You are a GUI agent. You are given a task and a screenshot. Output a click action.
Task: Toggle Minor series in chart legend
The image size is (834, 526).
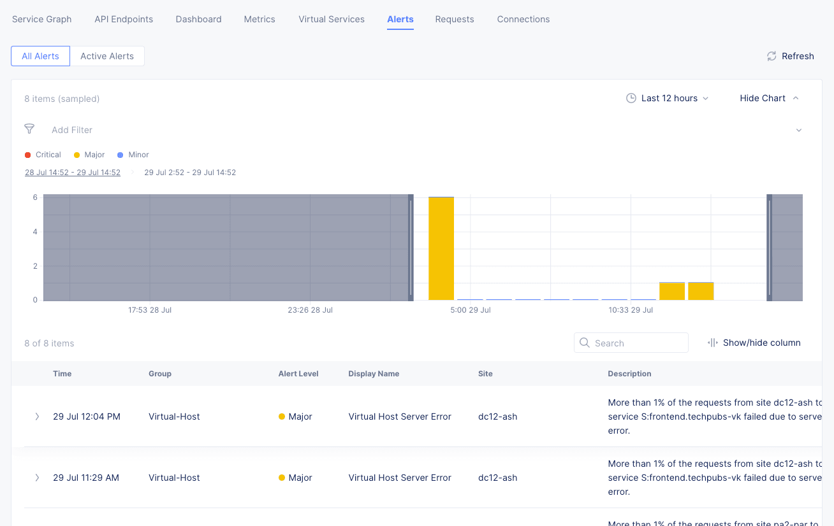point(133,155)
